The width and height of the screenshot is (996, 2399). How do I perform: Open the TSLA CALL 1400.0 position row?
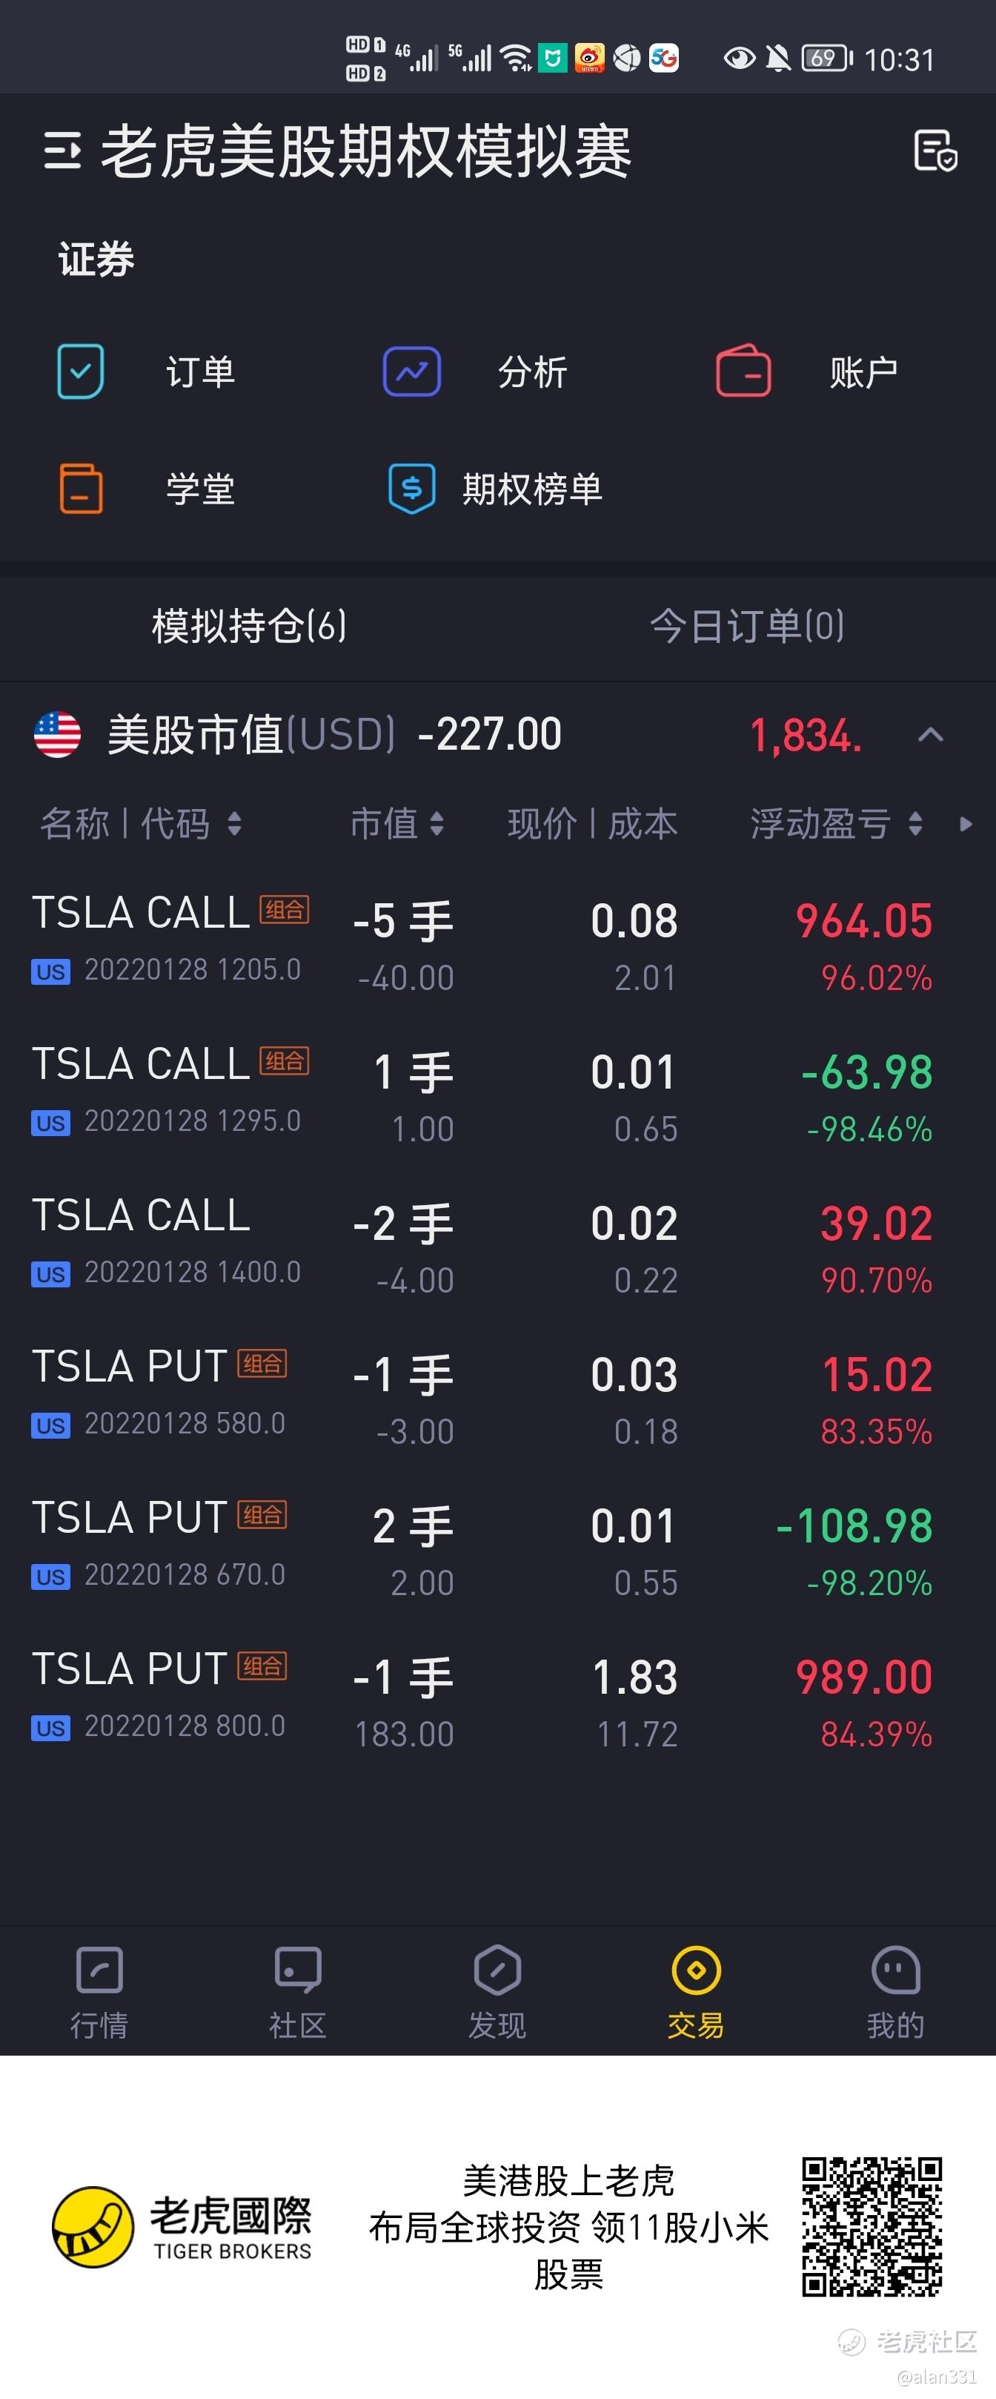click(498, 1245)
